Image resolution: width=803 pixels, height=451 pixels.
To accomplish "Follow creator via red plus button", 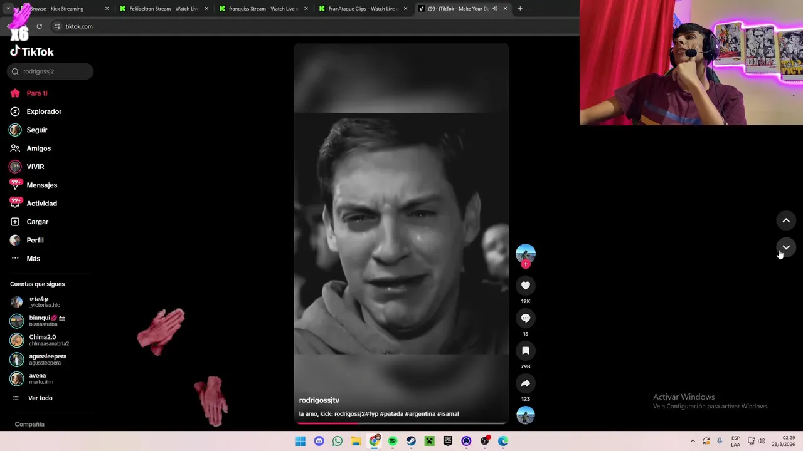I will (526, 264).
